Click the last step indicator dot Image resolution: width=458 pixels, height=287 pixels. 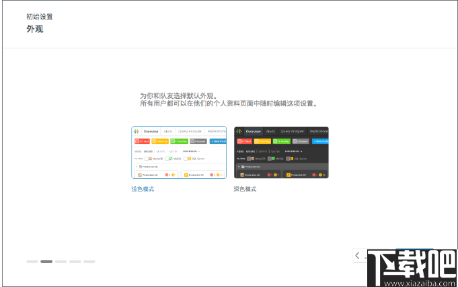(89, 261)
